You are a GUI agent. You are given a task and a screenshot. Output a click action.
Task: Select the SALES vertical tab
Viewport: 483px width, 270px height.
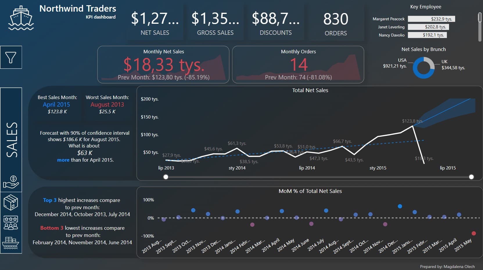[12, 139]
